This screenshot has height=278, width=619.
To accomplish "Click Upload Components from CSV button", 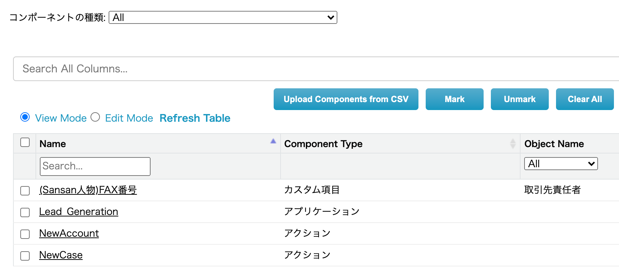I will click(346, 99).
